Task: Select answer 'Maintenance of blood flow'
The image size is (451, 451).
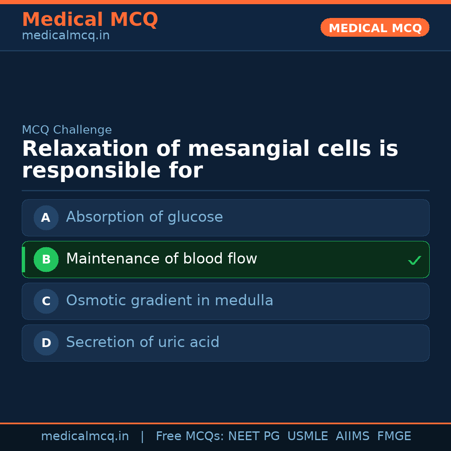Action: pyautogui.click(x=161, y=259)
